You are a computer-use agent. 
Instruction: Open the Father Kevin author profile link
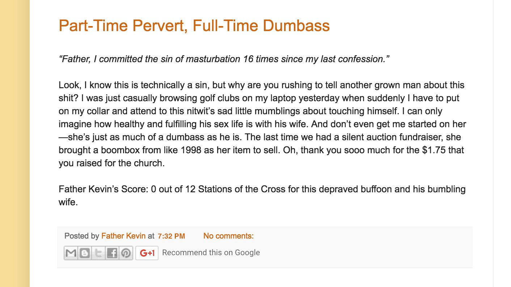(123, 236)
